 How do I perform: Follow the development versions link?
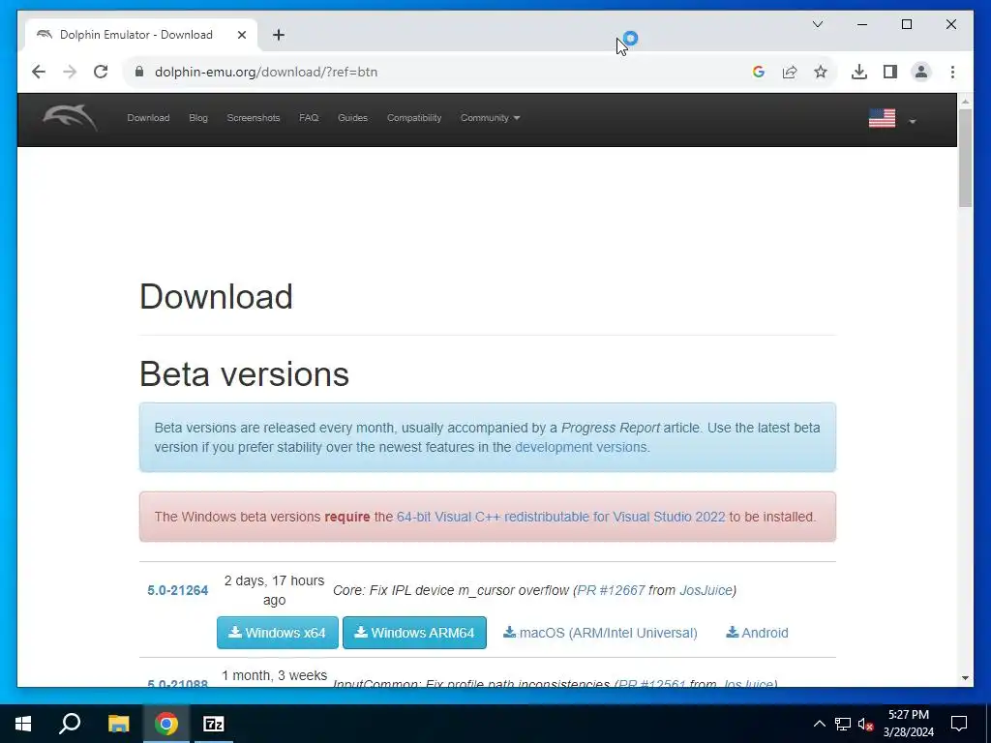point(581,447)
